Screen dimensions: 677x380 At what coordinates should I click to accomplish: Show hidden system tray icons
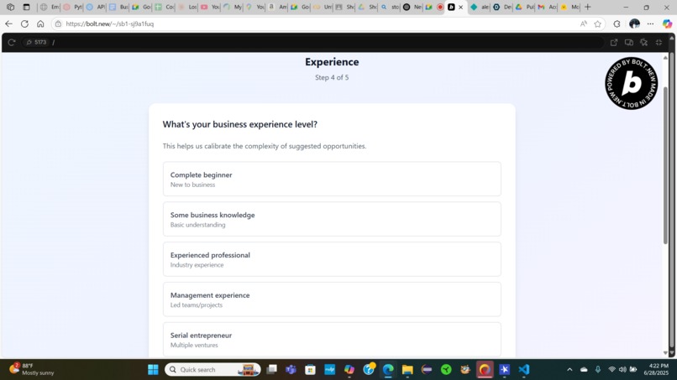(x=569, y=370)
